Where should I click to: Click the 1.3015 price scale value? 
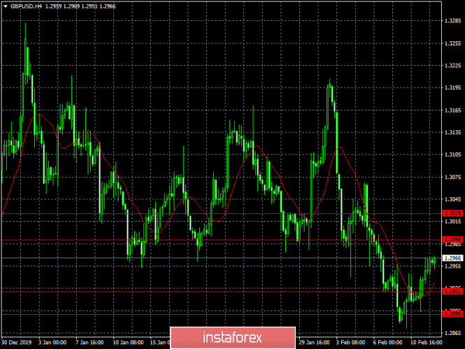453,221
